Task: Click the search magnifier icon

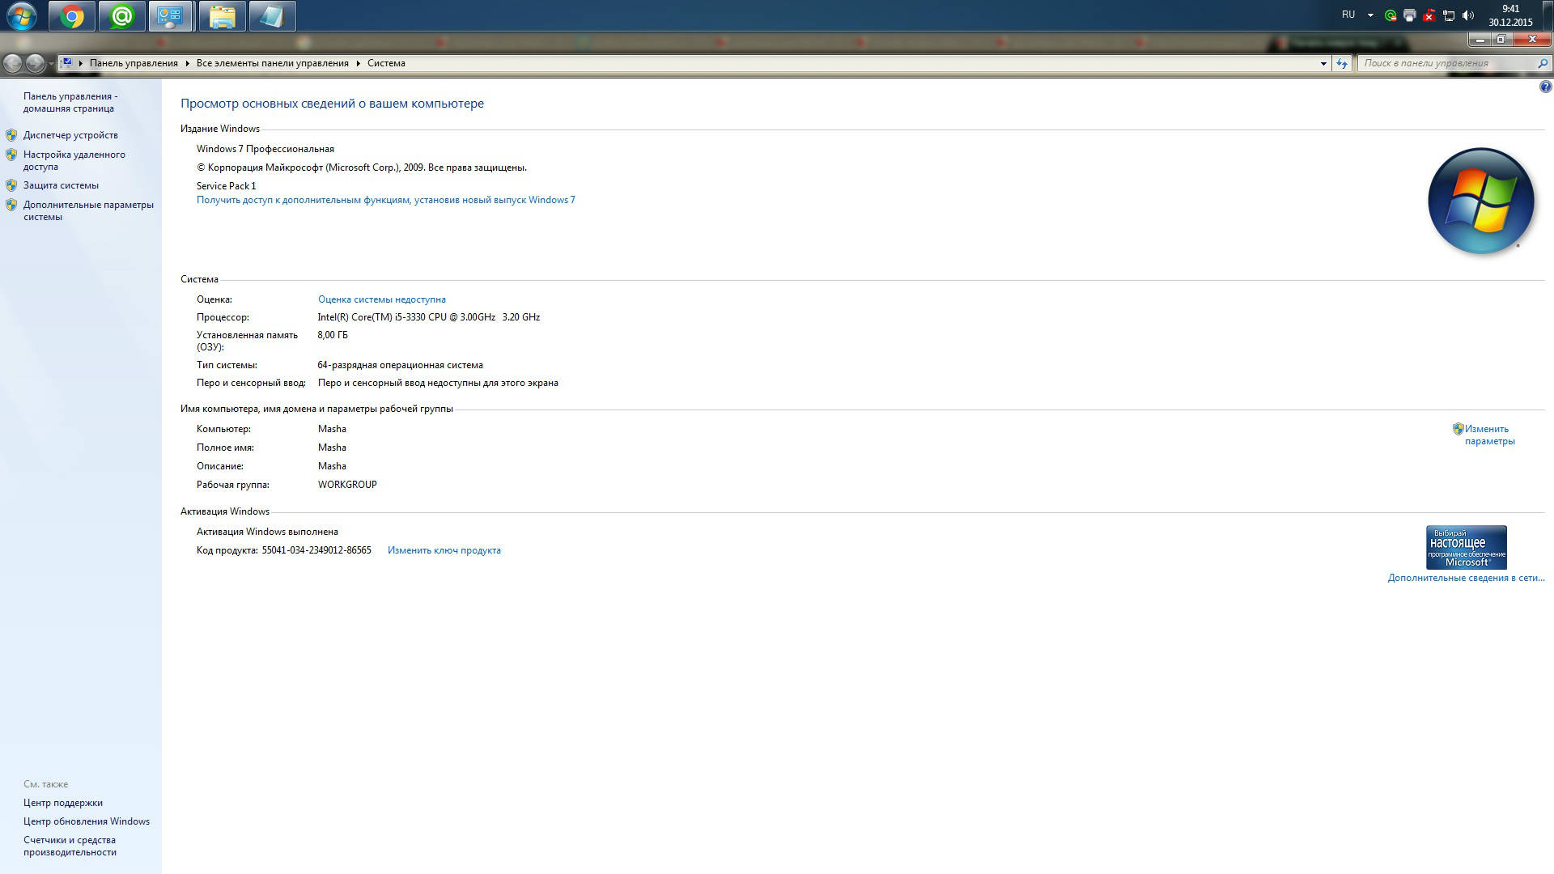Action: pyautogui.click(x=1542, y=63)
